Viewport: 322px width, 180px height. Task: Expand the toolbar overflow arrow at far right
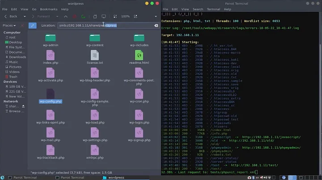point(156,16)
